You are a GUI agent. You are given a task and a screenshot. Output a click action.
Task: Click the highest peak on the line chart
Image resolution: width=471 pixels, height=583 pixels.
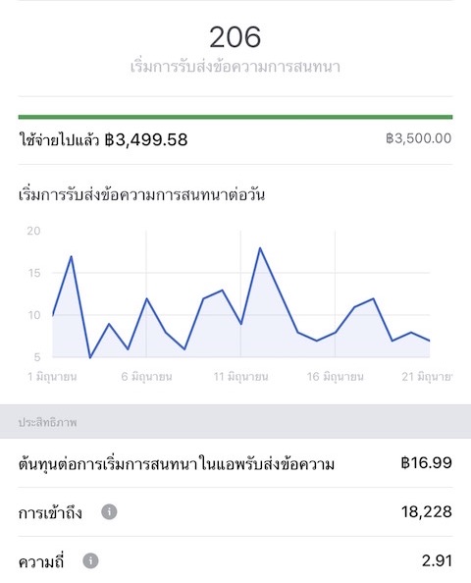(x=260, y=248)
